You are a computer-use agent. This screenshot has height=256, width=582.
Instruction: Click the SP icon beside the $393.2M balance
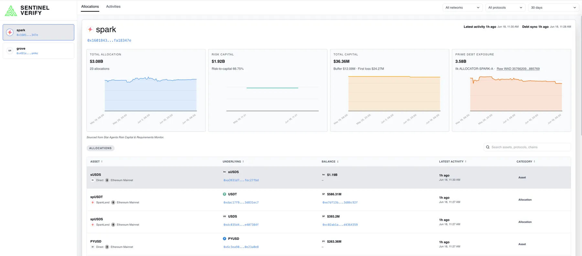[323, 216]
